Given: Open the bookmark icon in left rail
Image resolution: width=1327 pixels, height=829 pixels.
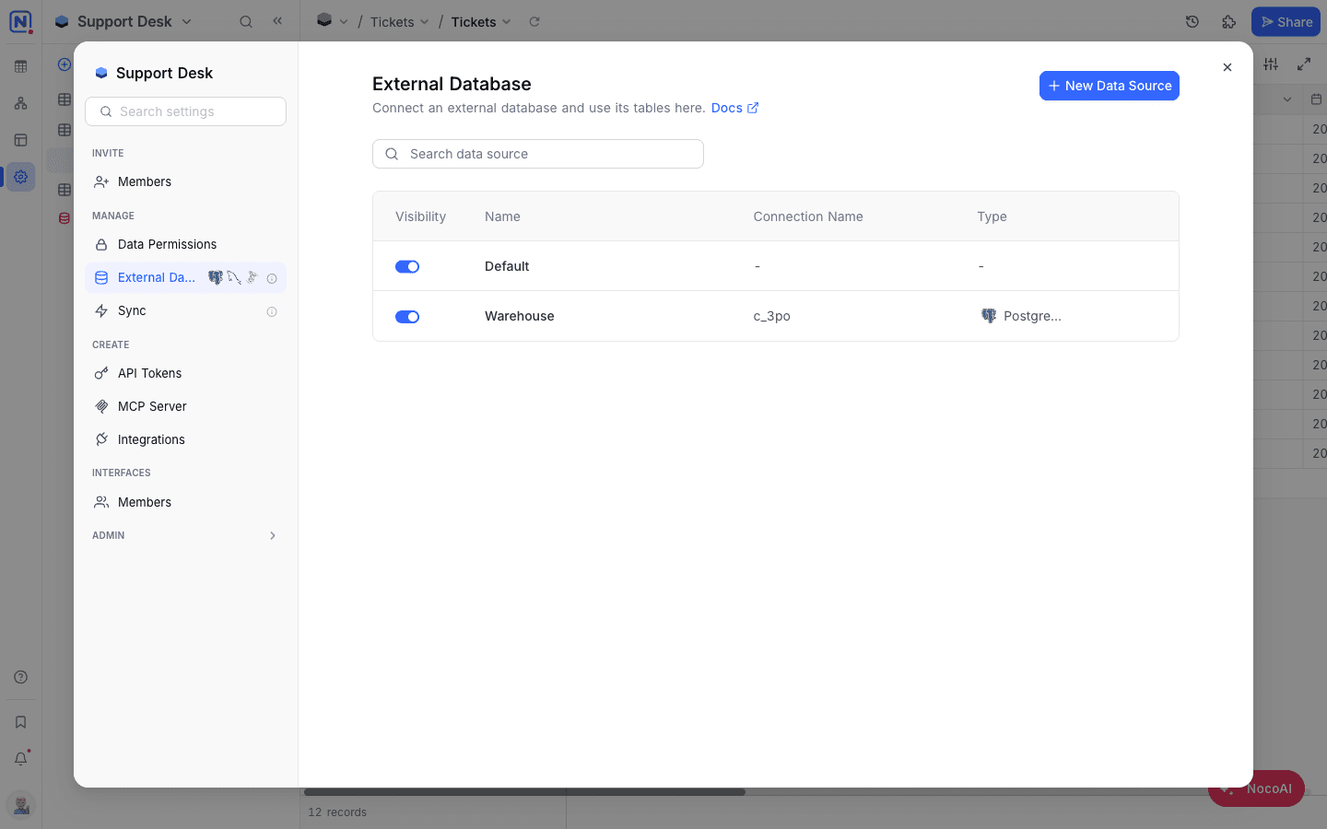Looking at the screenshot, I should click(21, 722).
